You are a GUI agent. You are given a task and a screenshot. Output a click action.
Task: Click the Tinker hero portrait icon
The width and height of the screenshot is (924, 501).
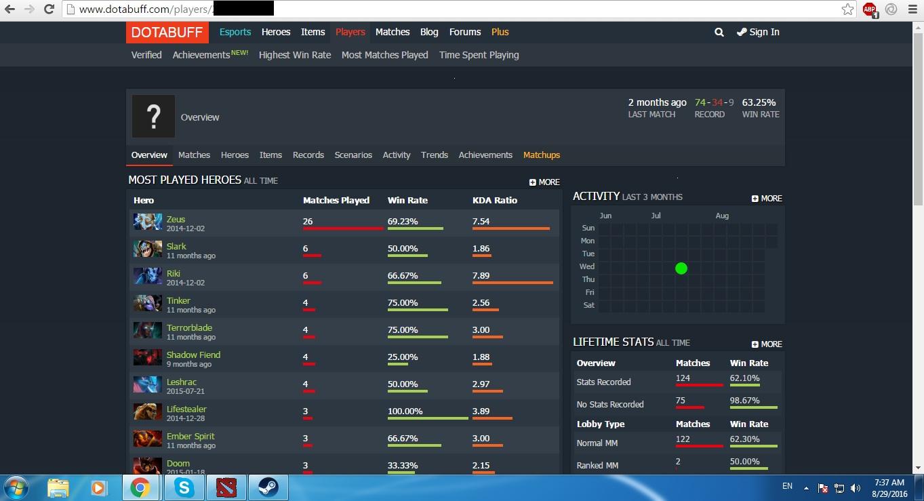pyautogui.click(x=147, y=303)
